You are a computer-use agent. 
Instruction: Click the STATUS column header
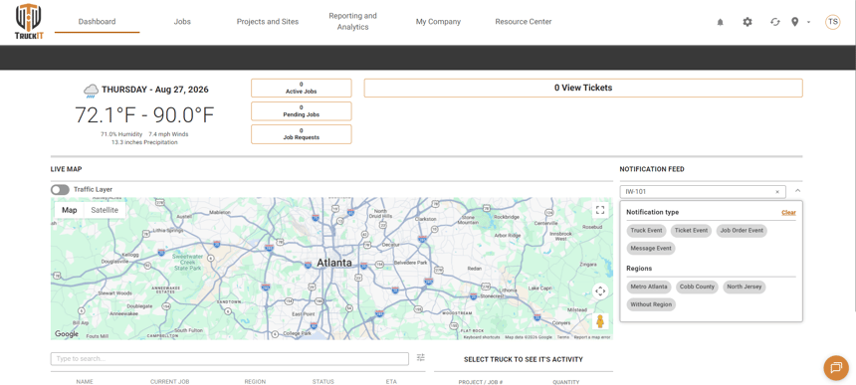323,382
